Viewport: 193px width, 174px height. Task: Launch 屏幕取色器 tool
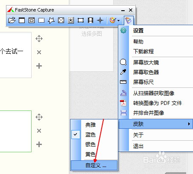click(x=156, y=72)
